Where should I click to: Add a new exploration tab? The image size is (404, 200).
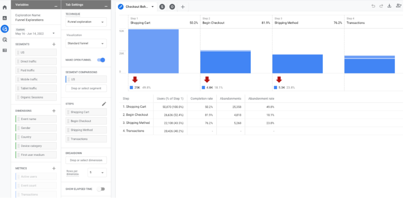coord(183,7)
